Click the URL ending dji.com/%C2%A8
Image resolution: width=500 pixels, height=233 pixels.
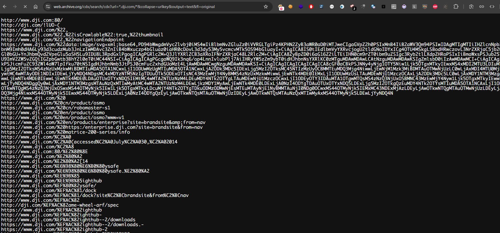[37, 147]
